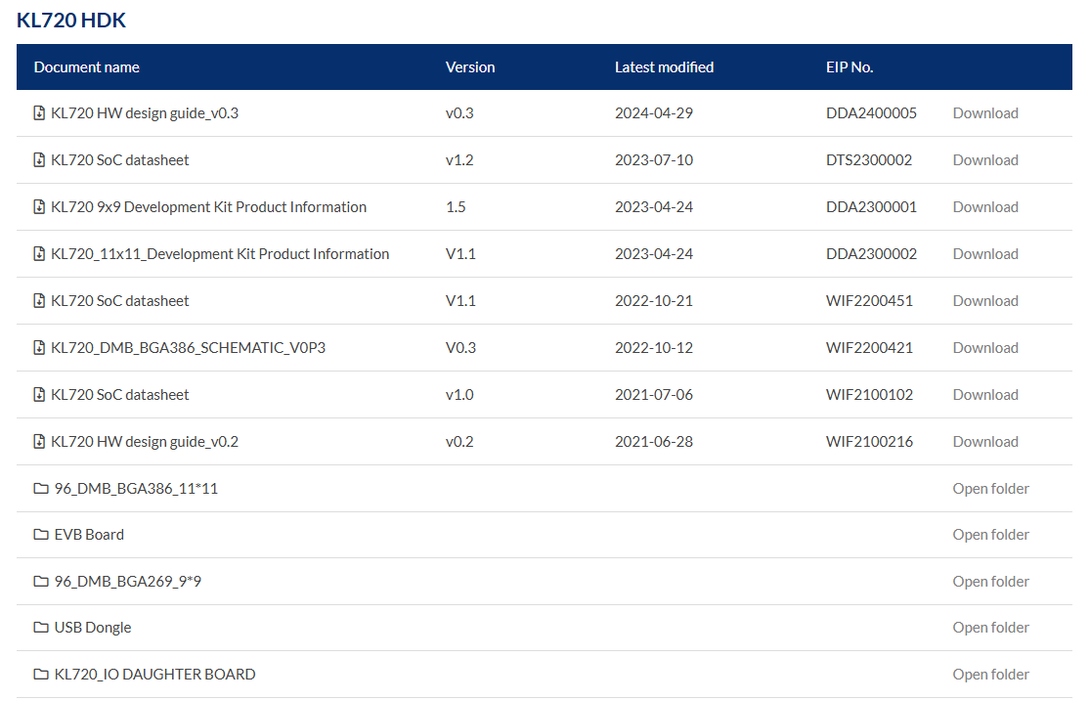Select folder name 96_DMB_BGA386_11*11
1090x701 pixels.
(136, 488)
